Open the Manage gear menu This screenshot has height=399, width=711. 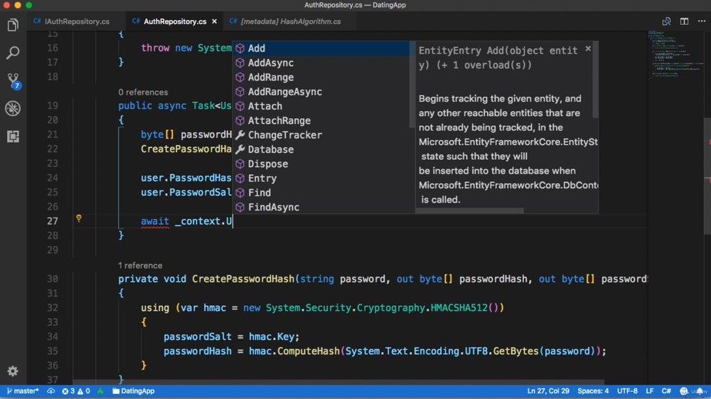[13, 371]
